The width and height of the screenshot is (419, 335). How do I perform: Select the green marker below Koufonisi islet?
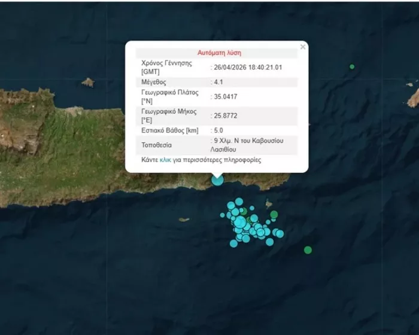pyautogui.click(x=274, y=215)
